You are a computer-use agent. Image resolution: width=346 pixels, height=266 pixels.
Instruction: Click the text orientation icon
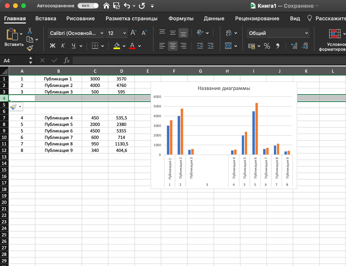click(x=200, y=33)
